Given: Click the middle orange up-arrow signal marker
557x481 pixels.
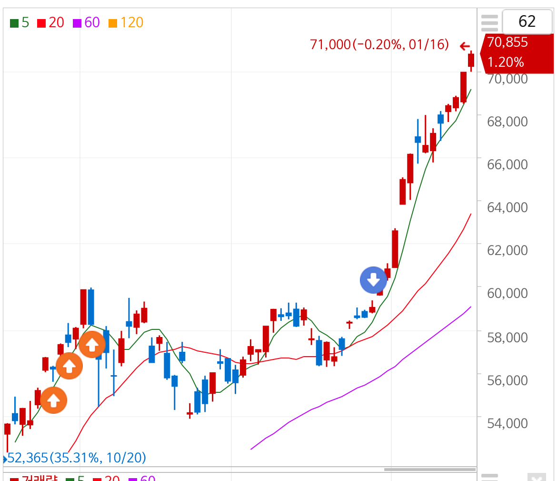Looking at the screenshot, I should [x=70, y=366].
